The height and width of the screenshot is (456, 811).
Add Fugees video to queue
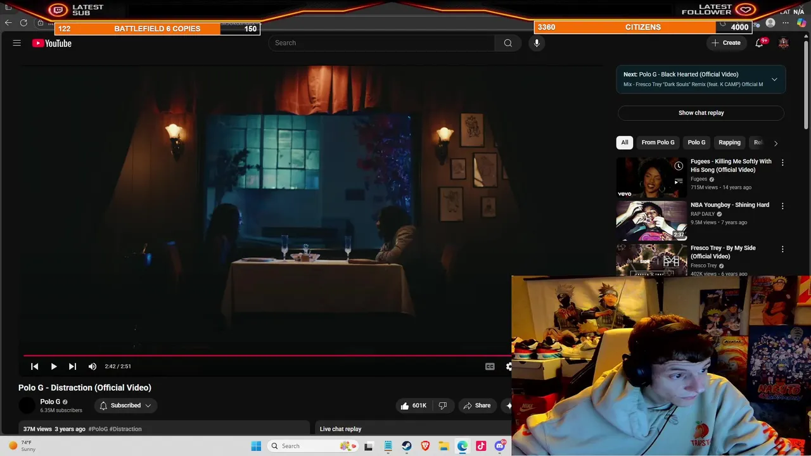point(679,181)
